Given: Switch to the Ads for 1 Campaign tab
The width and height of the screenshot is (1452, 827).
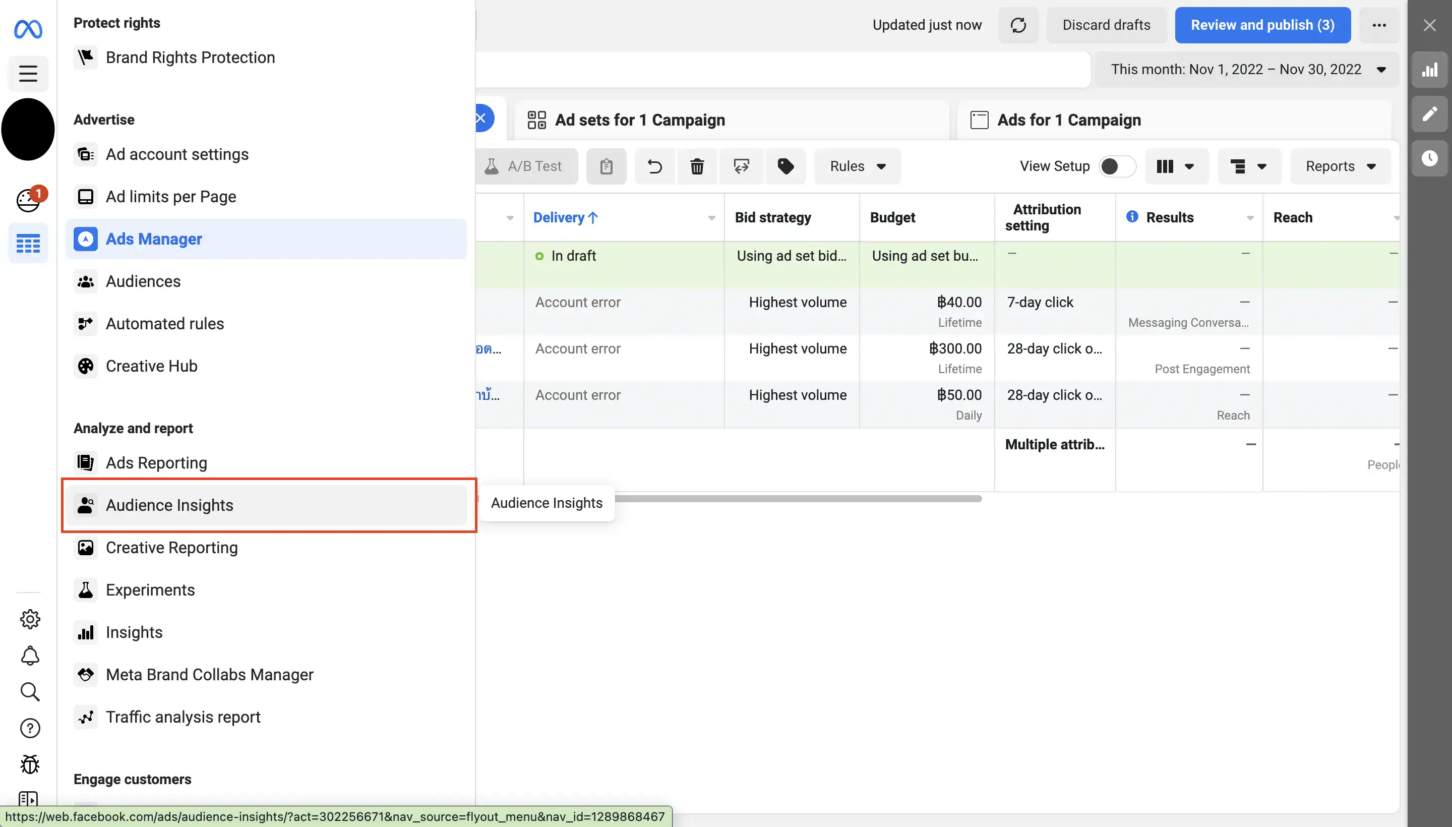Looking at the screenshot, I should [1069, 120].
